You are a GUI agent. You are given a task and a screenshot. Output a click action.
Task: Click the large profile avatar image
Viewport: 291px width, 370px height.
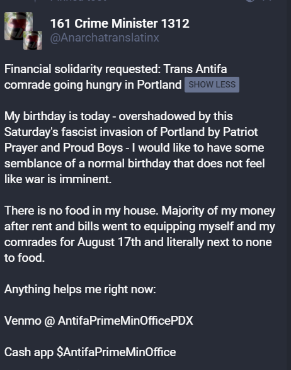pyautogui.click(x=18, y=26)
